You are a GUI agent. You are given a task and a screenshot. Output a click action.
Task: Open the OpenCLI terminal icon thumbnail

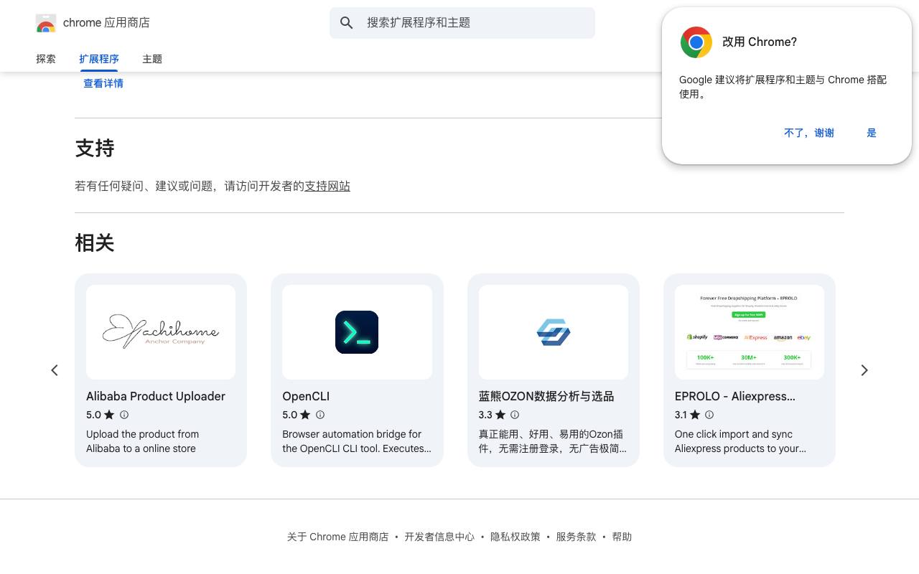[x=357, y=332]
